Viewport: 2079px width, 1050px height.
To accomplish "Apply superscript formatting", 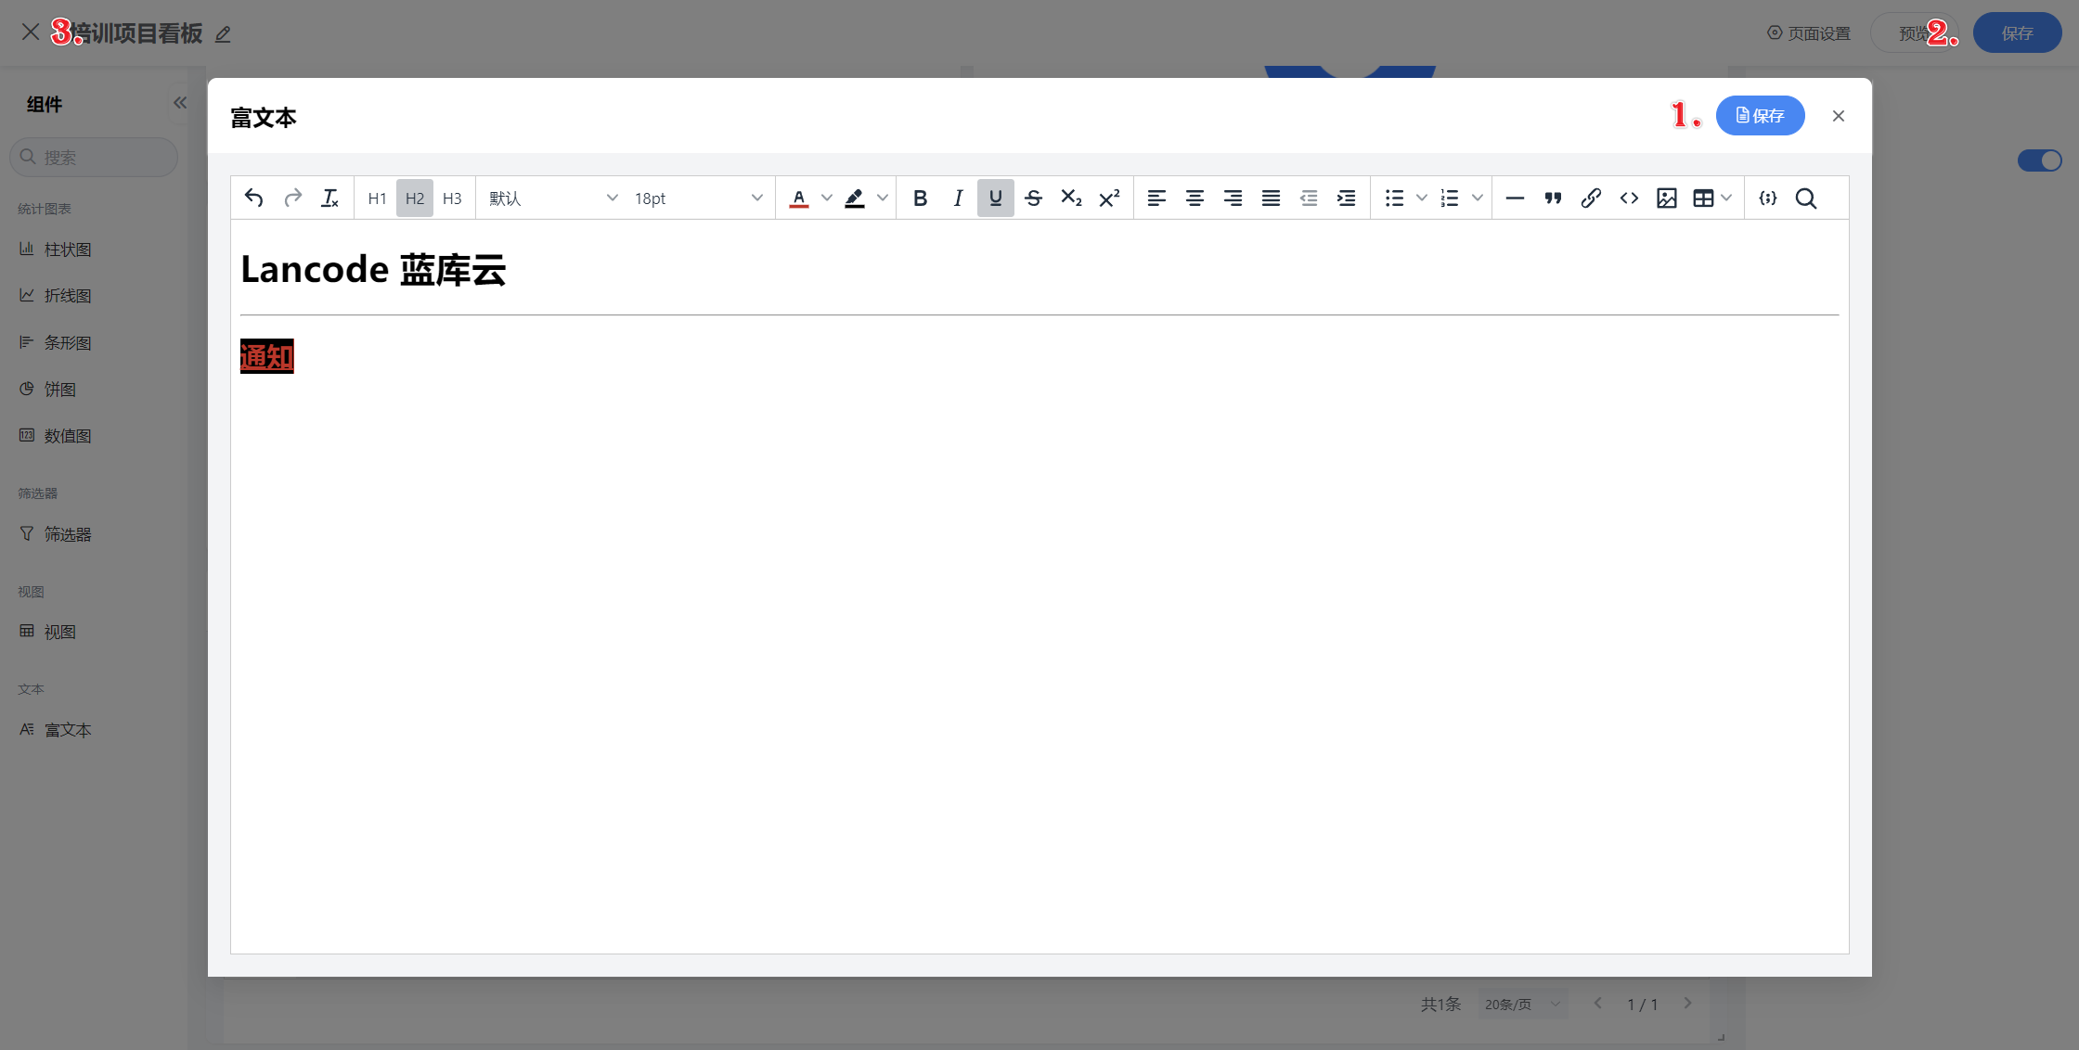I will point(1109,198).
